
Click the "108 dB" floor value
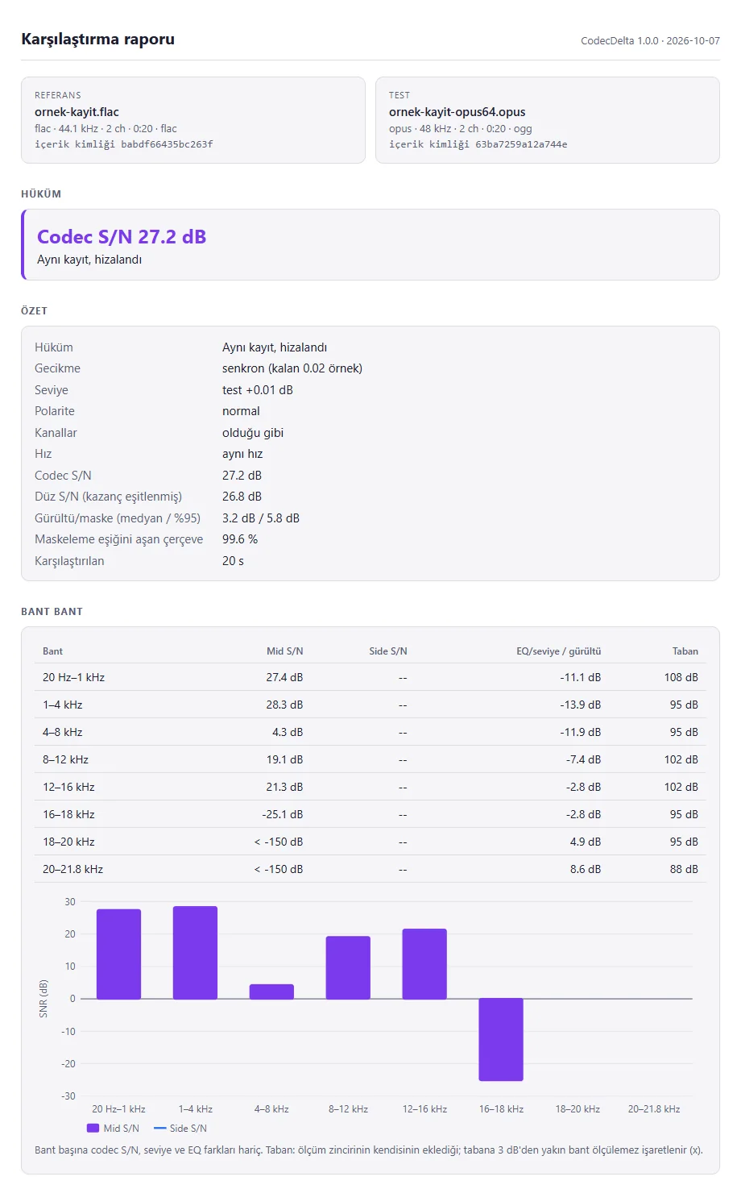[681, 677]
